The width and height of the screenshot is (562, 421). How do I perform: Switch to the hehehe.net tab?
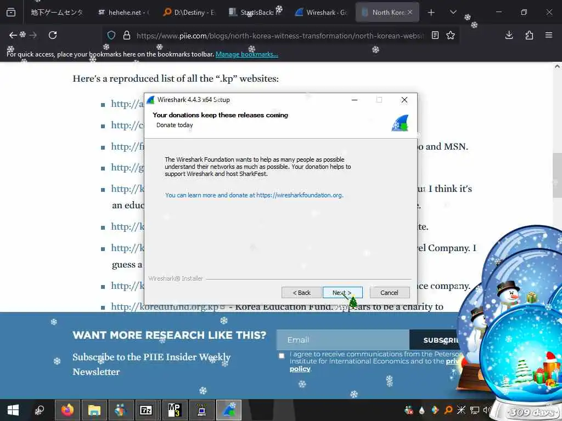tap(123, 13)
